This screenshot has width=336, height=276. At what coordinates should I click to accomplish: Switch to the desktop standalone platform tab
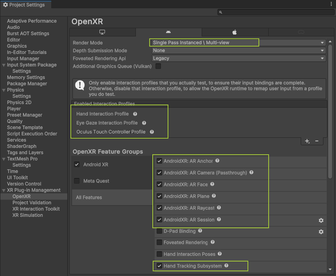(x=103, y=32)
